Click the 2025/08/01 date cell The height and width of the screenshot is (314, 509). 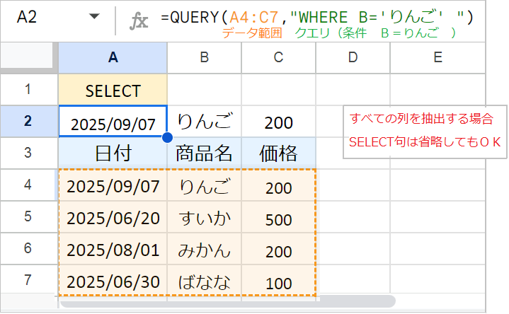click(x=113, y=249)
